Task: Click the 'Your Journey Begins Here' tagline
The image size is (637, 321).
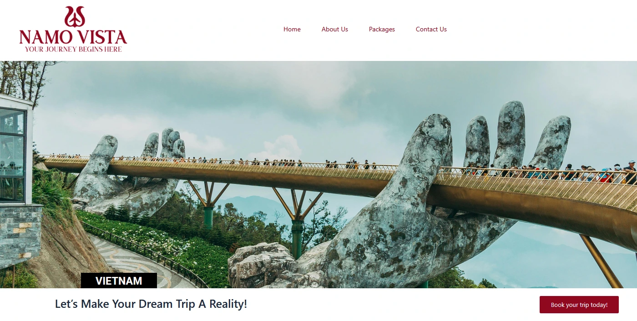Action: pyautogui.click(x=73, y=49)
